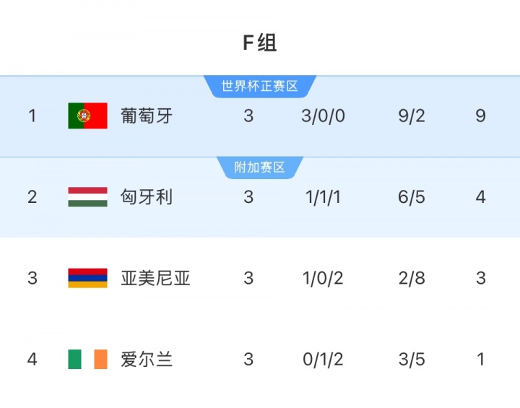Select team name 爱尔兰

147,359
